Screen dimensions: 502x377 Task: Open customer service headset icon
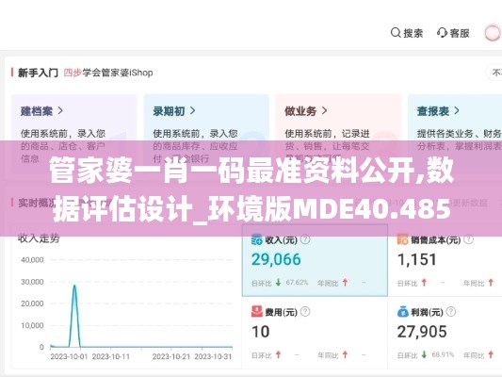442,33
